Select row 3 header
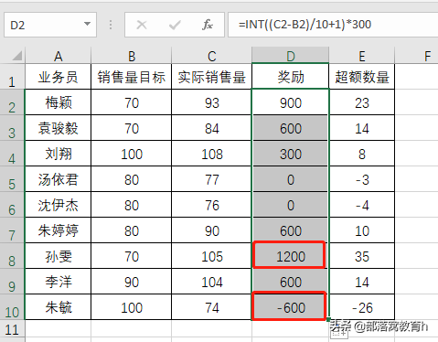Viewport: 438px width, 342px height. pyautogui.click(x=12, y=128)
